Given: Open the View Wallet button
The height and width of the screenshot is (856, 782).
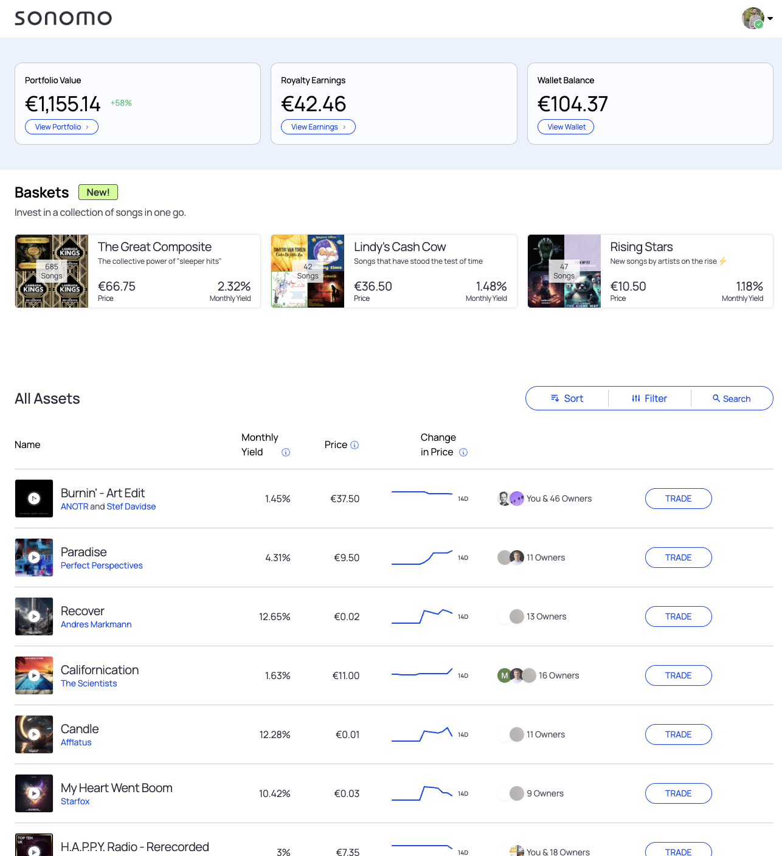Looking at the screenshot, I should point(566,127).
